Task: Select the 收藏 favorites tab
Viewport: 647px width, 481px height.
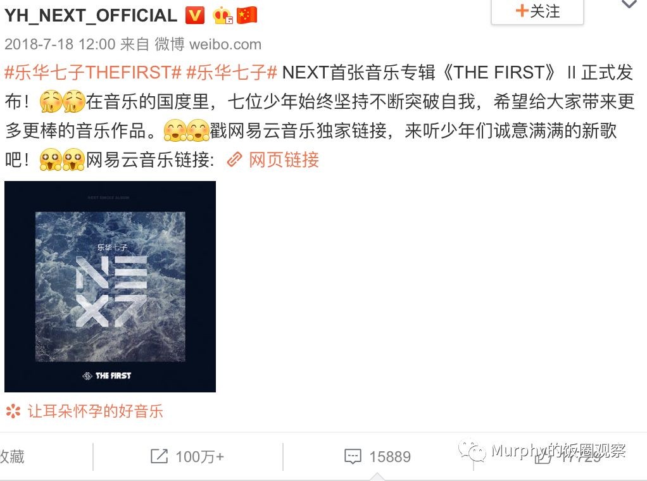Action: pyautogui.click(x=13, y=457)
